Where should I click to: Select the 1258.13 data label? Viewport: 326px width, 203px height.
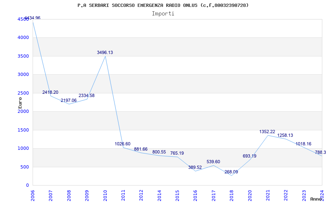click(285, 136)
